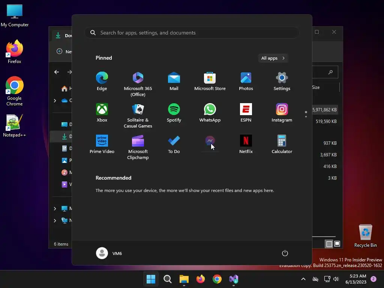Open taskbar Search

(168, 279)
